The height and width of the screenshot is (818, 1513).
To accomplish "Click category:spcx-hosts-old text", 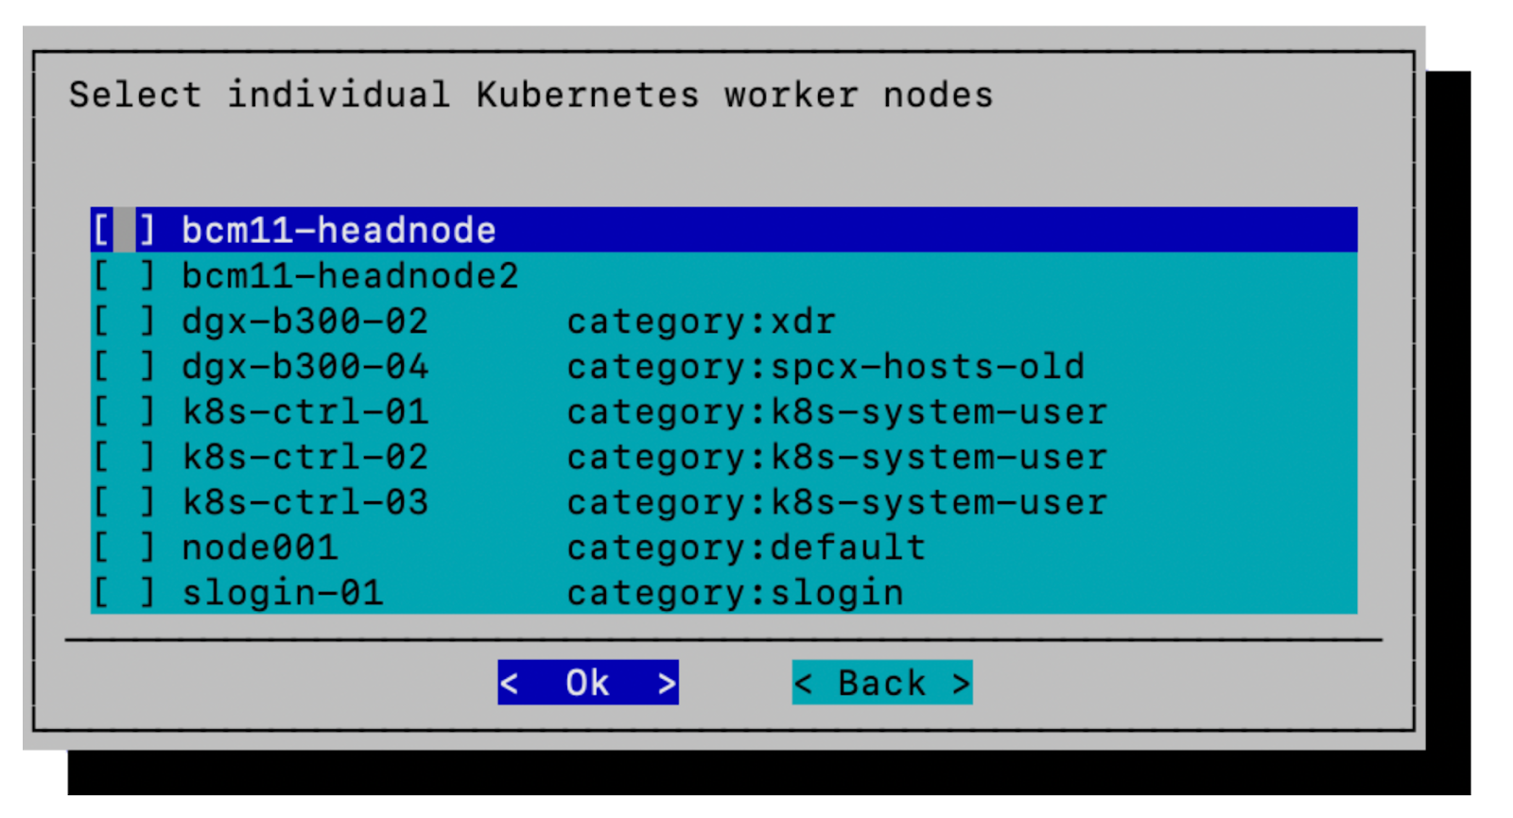I will (x=826, y=367).
